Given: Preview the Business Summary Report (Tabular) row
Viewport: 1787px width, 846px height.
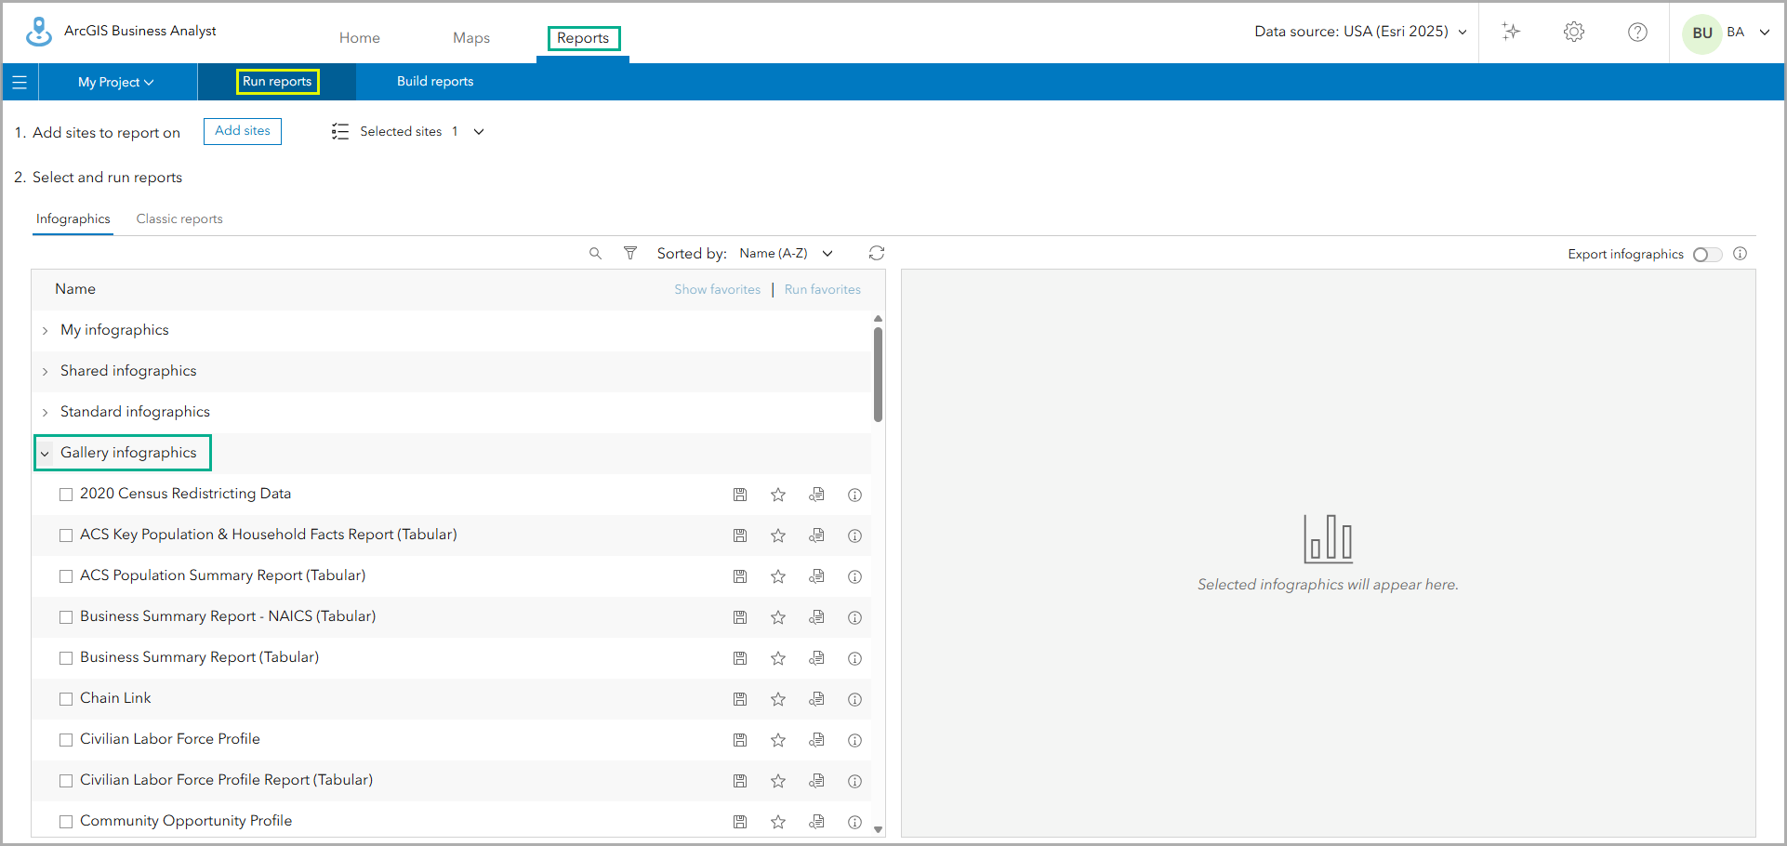Looking at the screenshot, I should (x=816, y=658).
